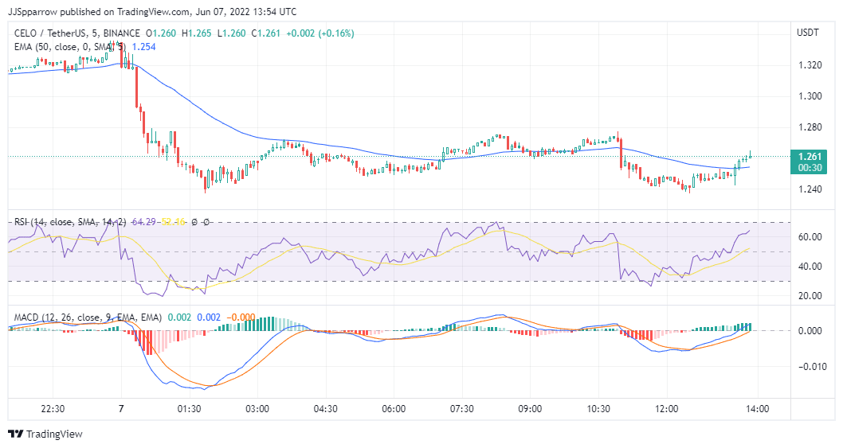Click the open value 'O1.260'
The height and width of the screenshot is (448, 843).
161,33
